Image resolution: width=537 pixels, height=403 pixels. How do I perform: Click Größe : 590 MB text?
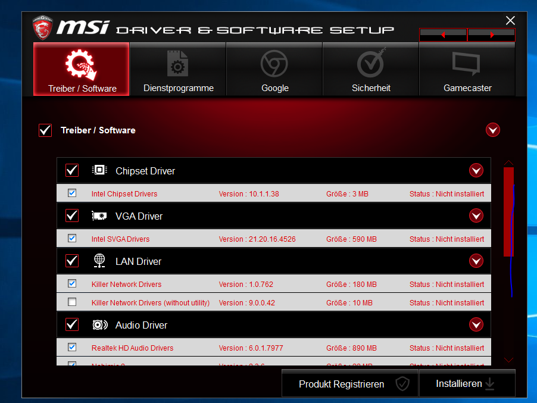click(x=351, y=239)
